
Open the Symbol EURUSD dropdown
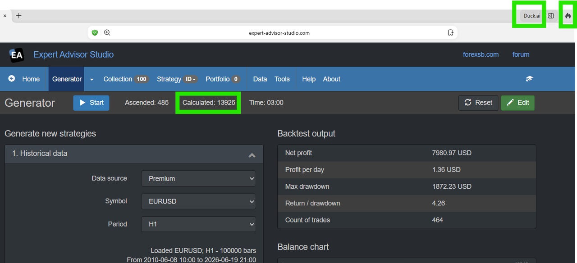198,201
